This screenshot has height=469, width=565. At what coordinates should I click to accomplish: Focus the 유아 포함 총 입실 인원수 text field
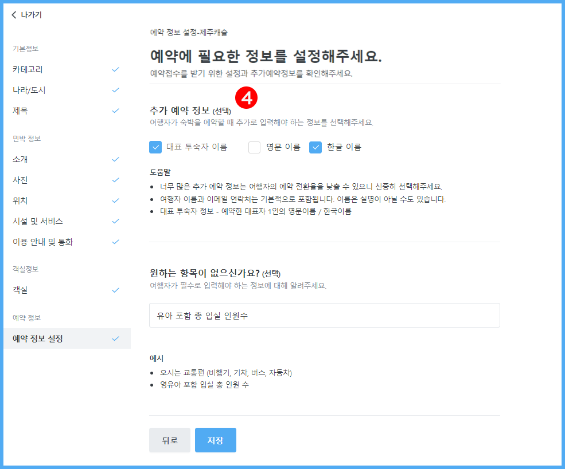point(324,316)
